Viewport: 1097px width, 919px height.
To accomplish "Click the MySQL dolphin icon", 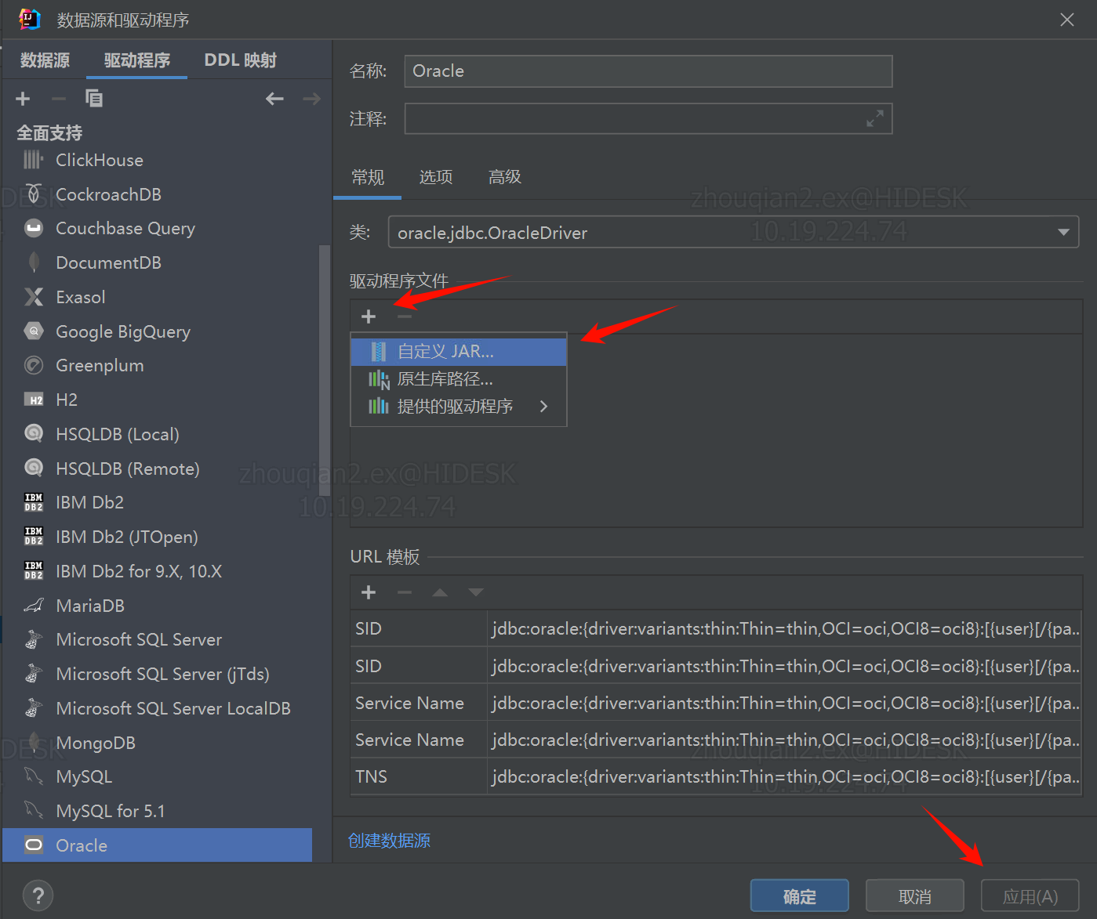I will (x=33, y=776).
